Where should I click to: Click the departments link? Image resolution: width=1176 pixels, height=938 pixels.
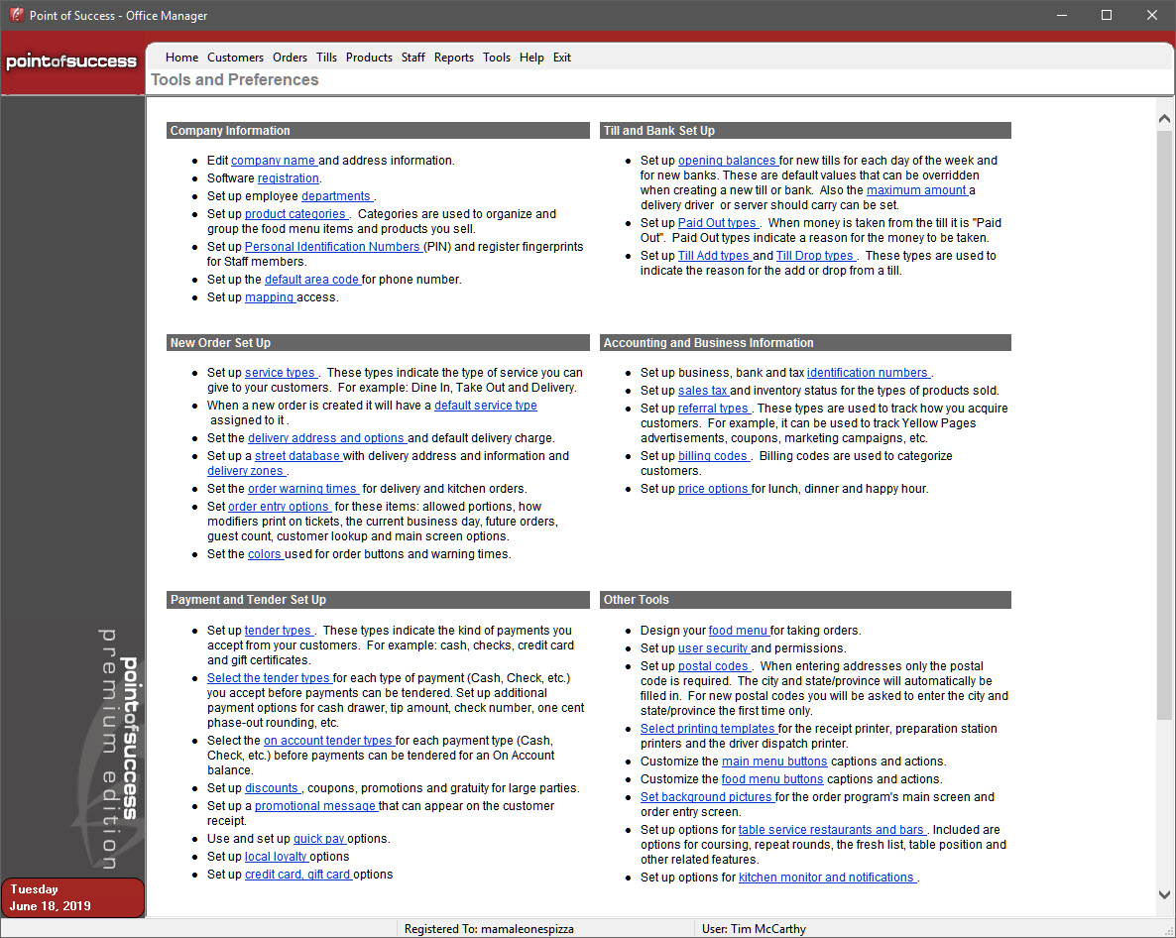pos(337,196)
